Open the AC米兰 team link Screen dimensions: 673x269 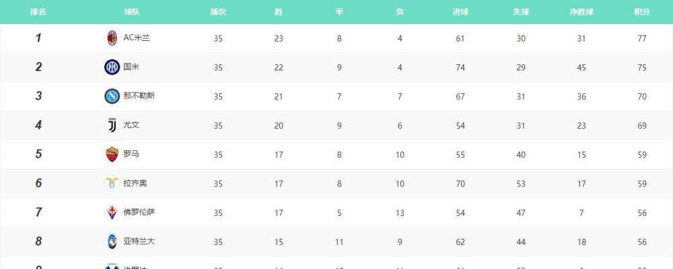pos(137,38)
